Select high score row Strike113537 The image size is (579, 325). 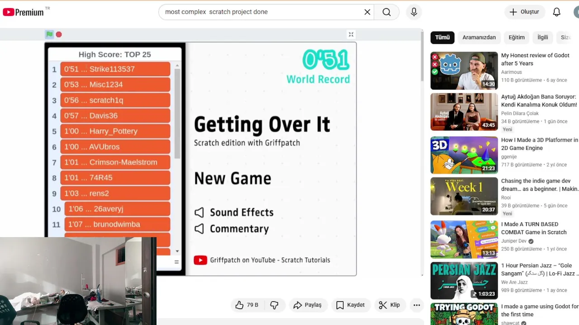click(x=115, y=69)
